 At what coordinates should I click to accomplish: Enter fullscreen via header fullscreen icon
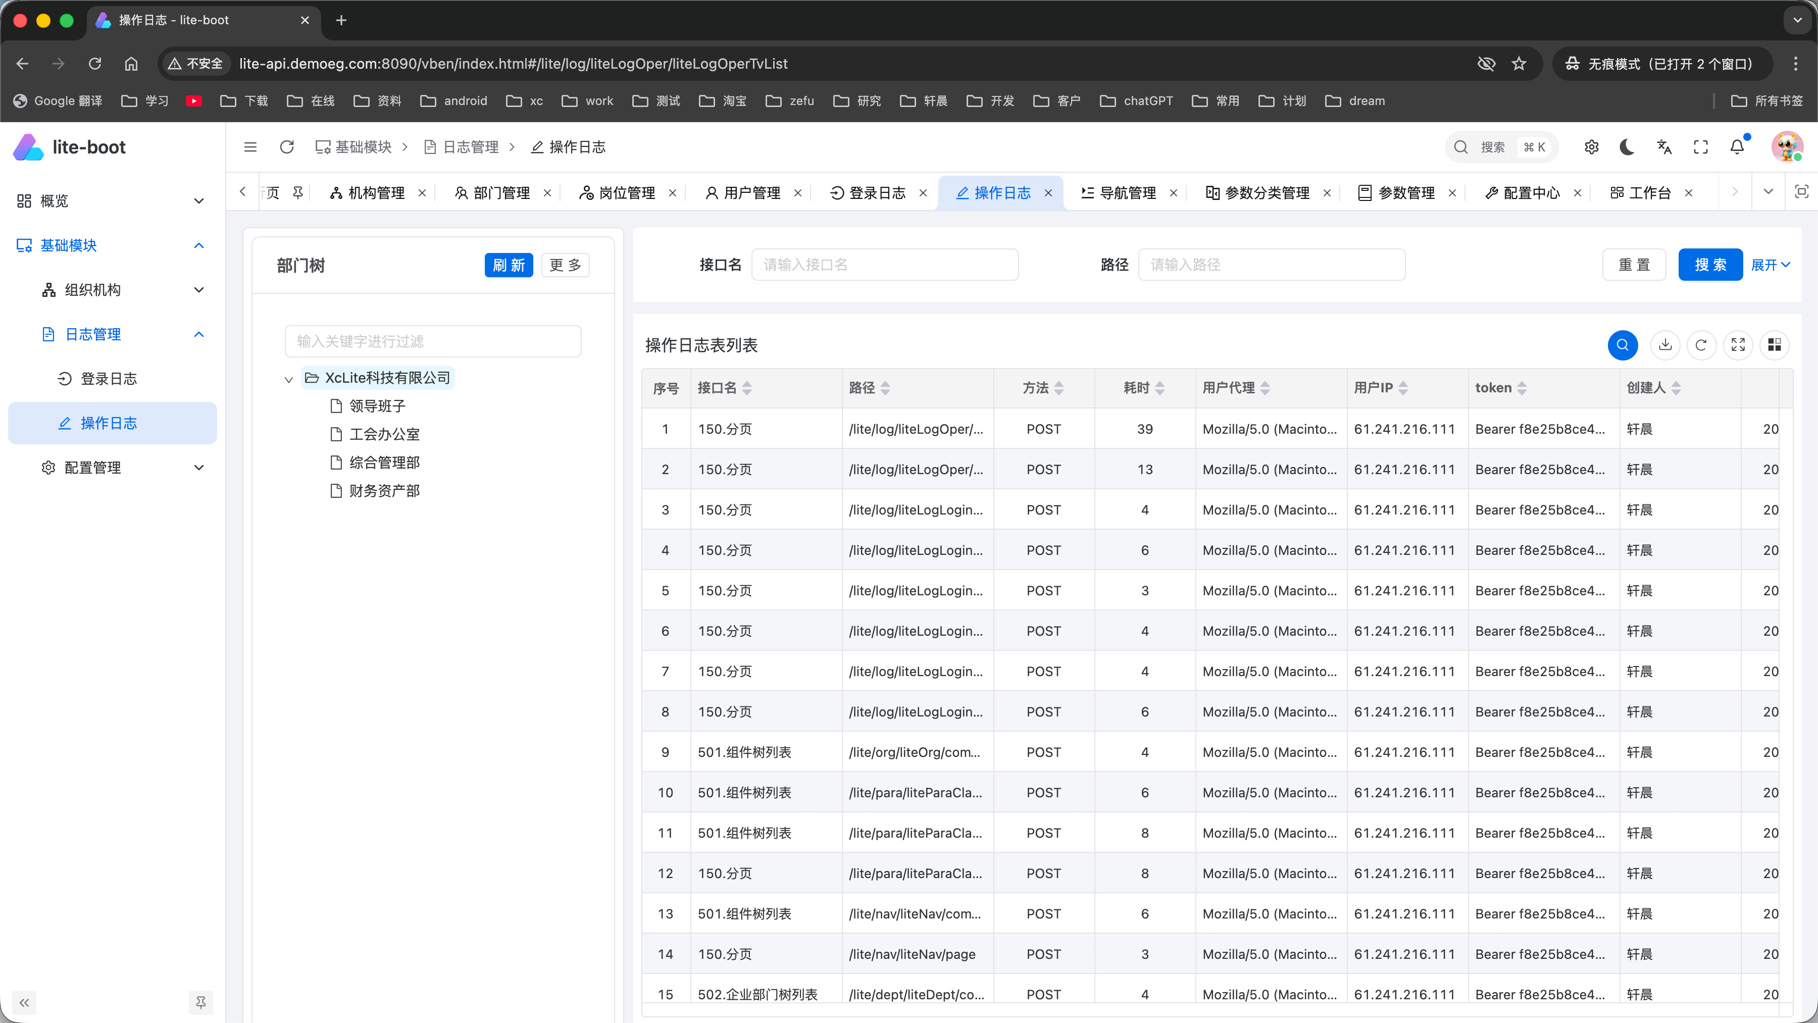(x=1701, y=147)
